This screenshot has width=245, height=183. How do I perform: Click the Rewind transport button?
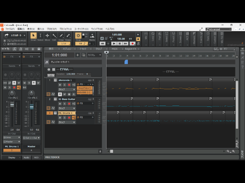tap(103, 44)
